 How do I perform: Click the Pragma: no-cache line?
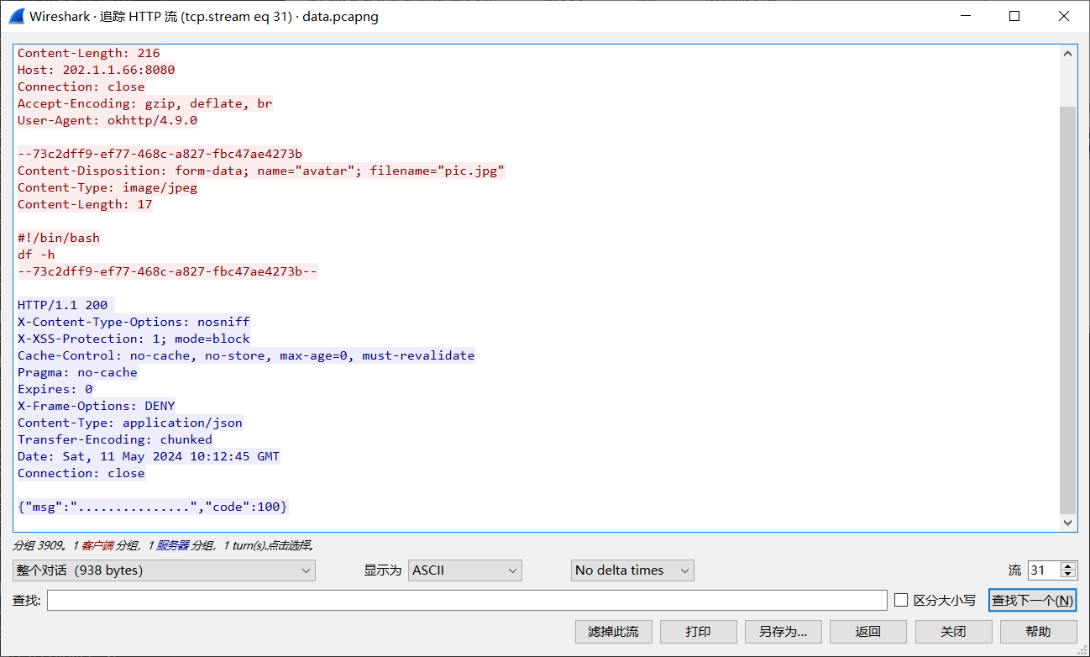77,372
